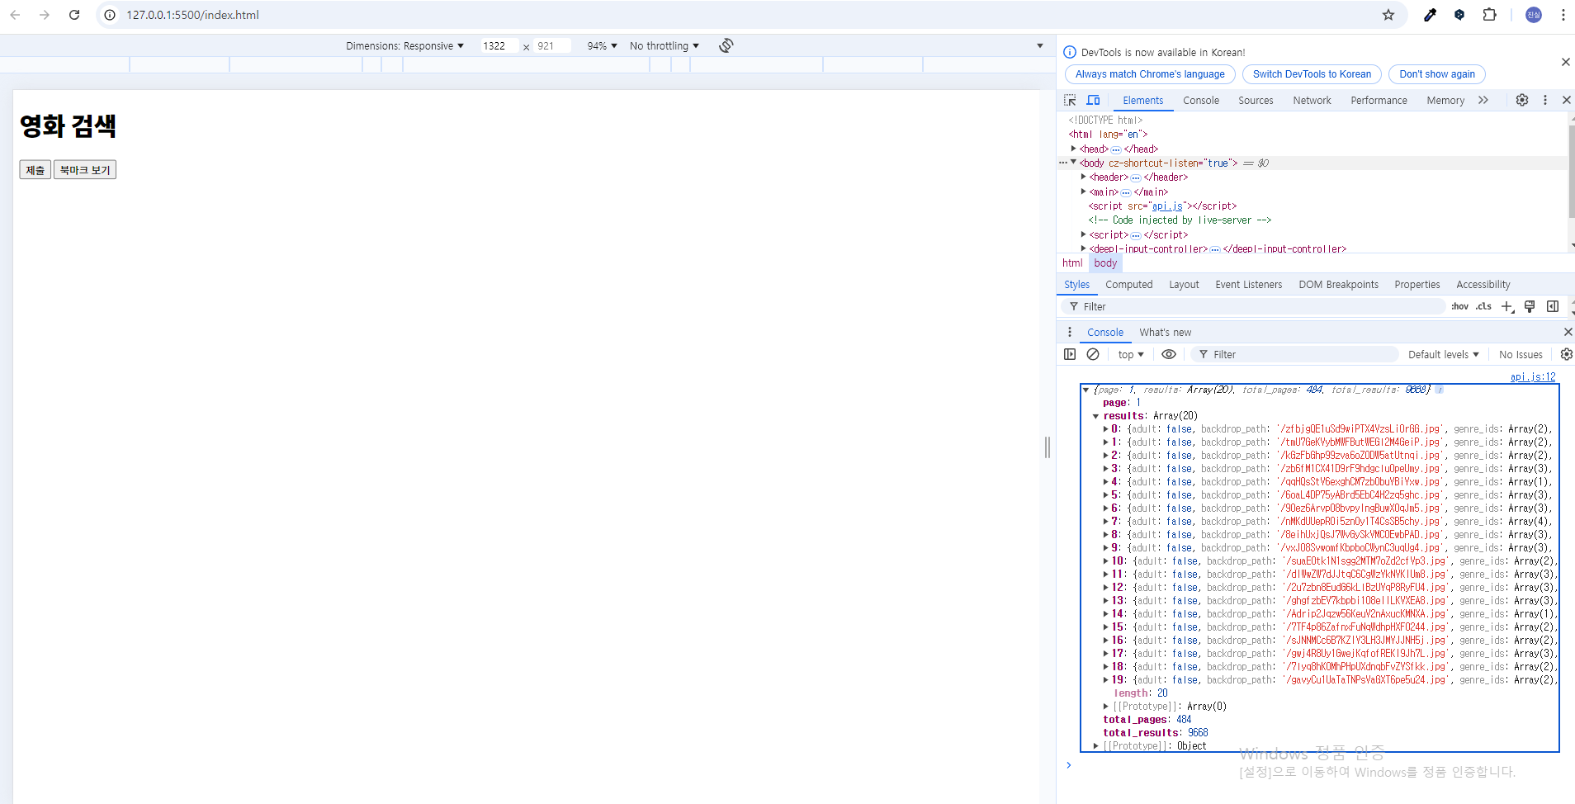Show the console sidebar
Viewport: 1575px width, 804px height.
tap(1070, 354)
